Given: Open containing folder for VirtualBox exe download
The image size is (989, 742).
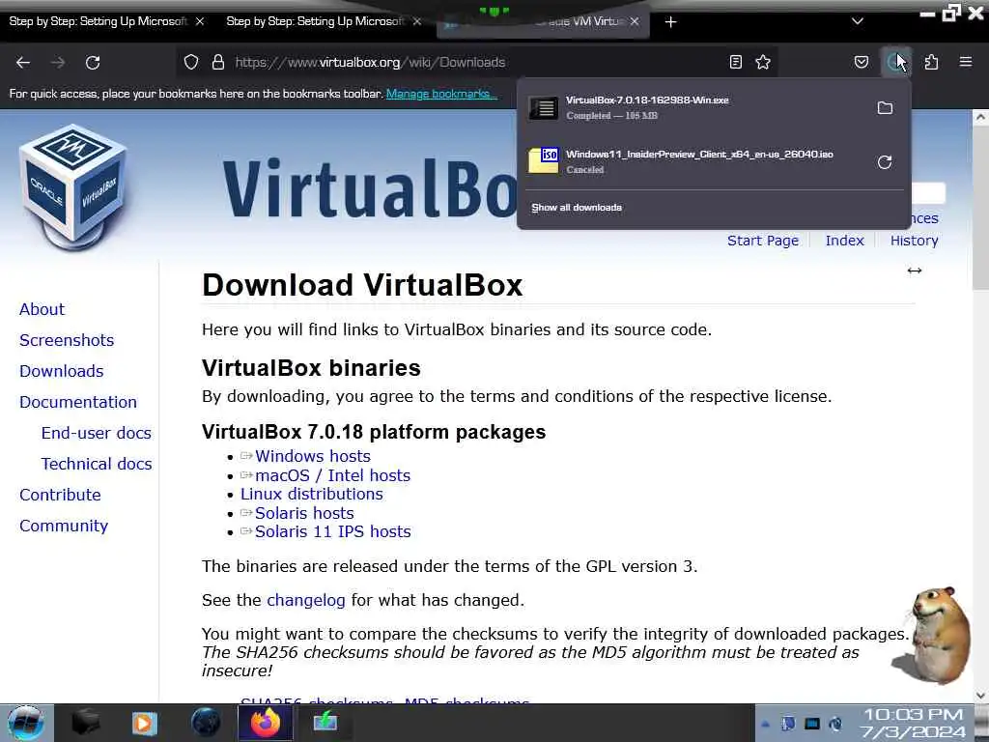Looking at the screenshot, I should [x=885, y=108].
